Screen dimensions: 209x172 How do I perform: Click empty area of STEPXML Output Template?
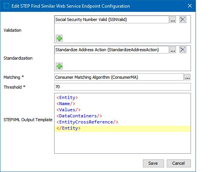(x=122, y=143)
